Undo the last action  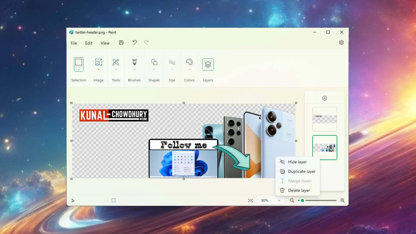coord(135,42)
